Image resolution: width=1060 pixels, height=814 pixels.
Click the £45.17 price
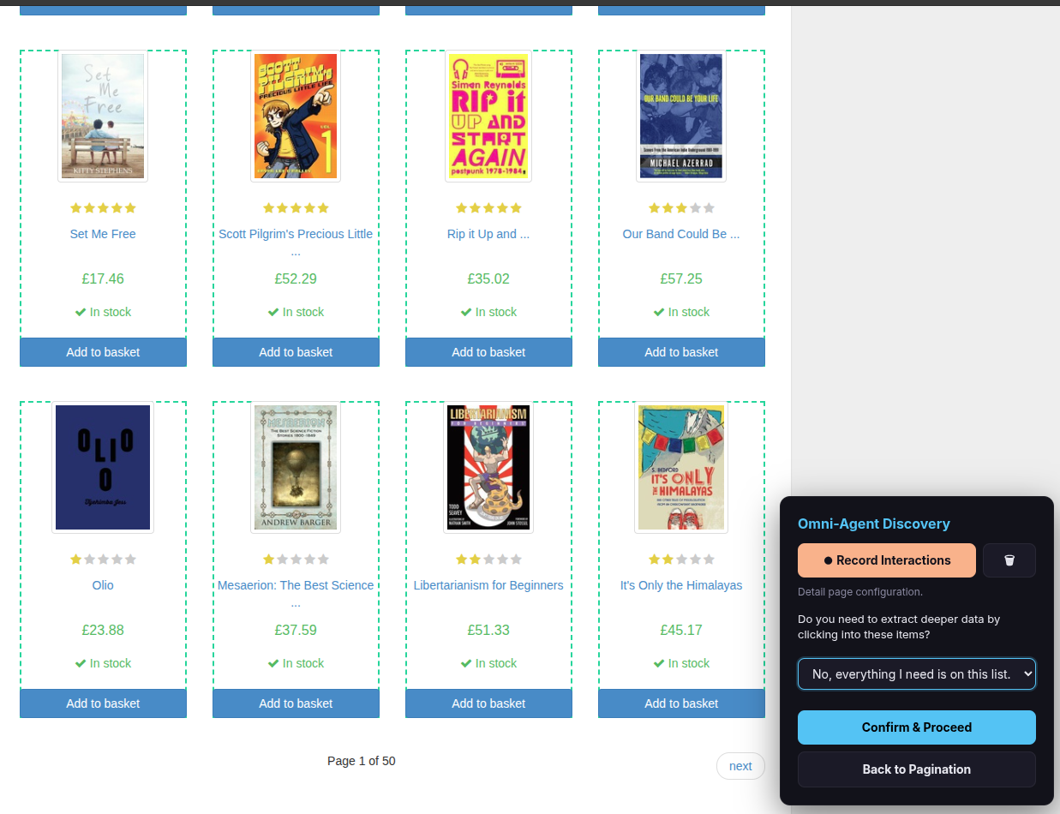(681, 630)
